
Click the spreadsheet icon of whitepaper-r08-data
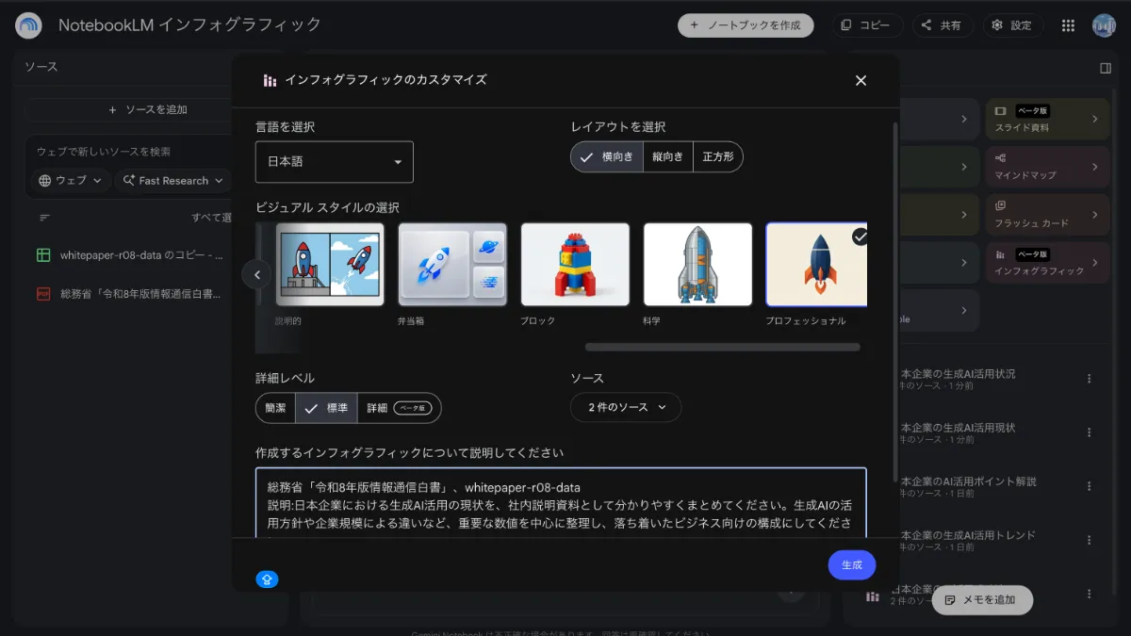click(43, 254)
